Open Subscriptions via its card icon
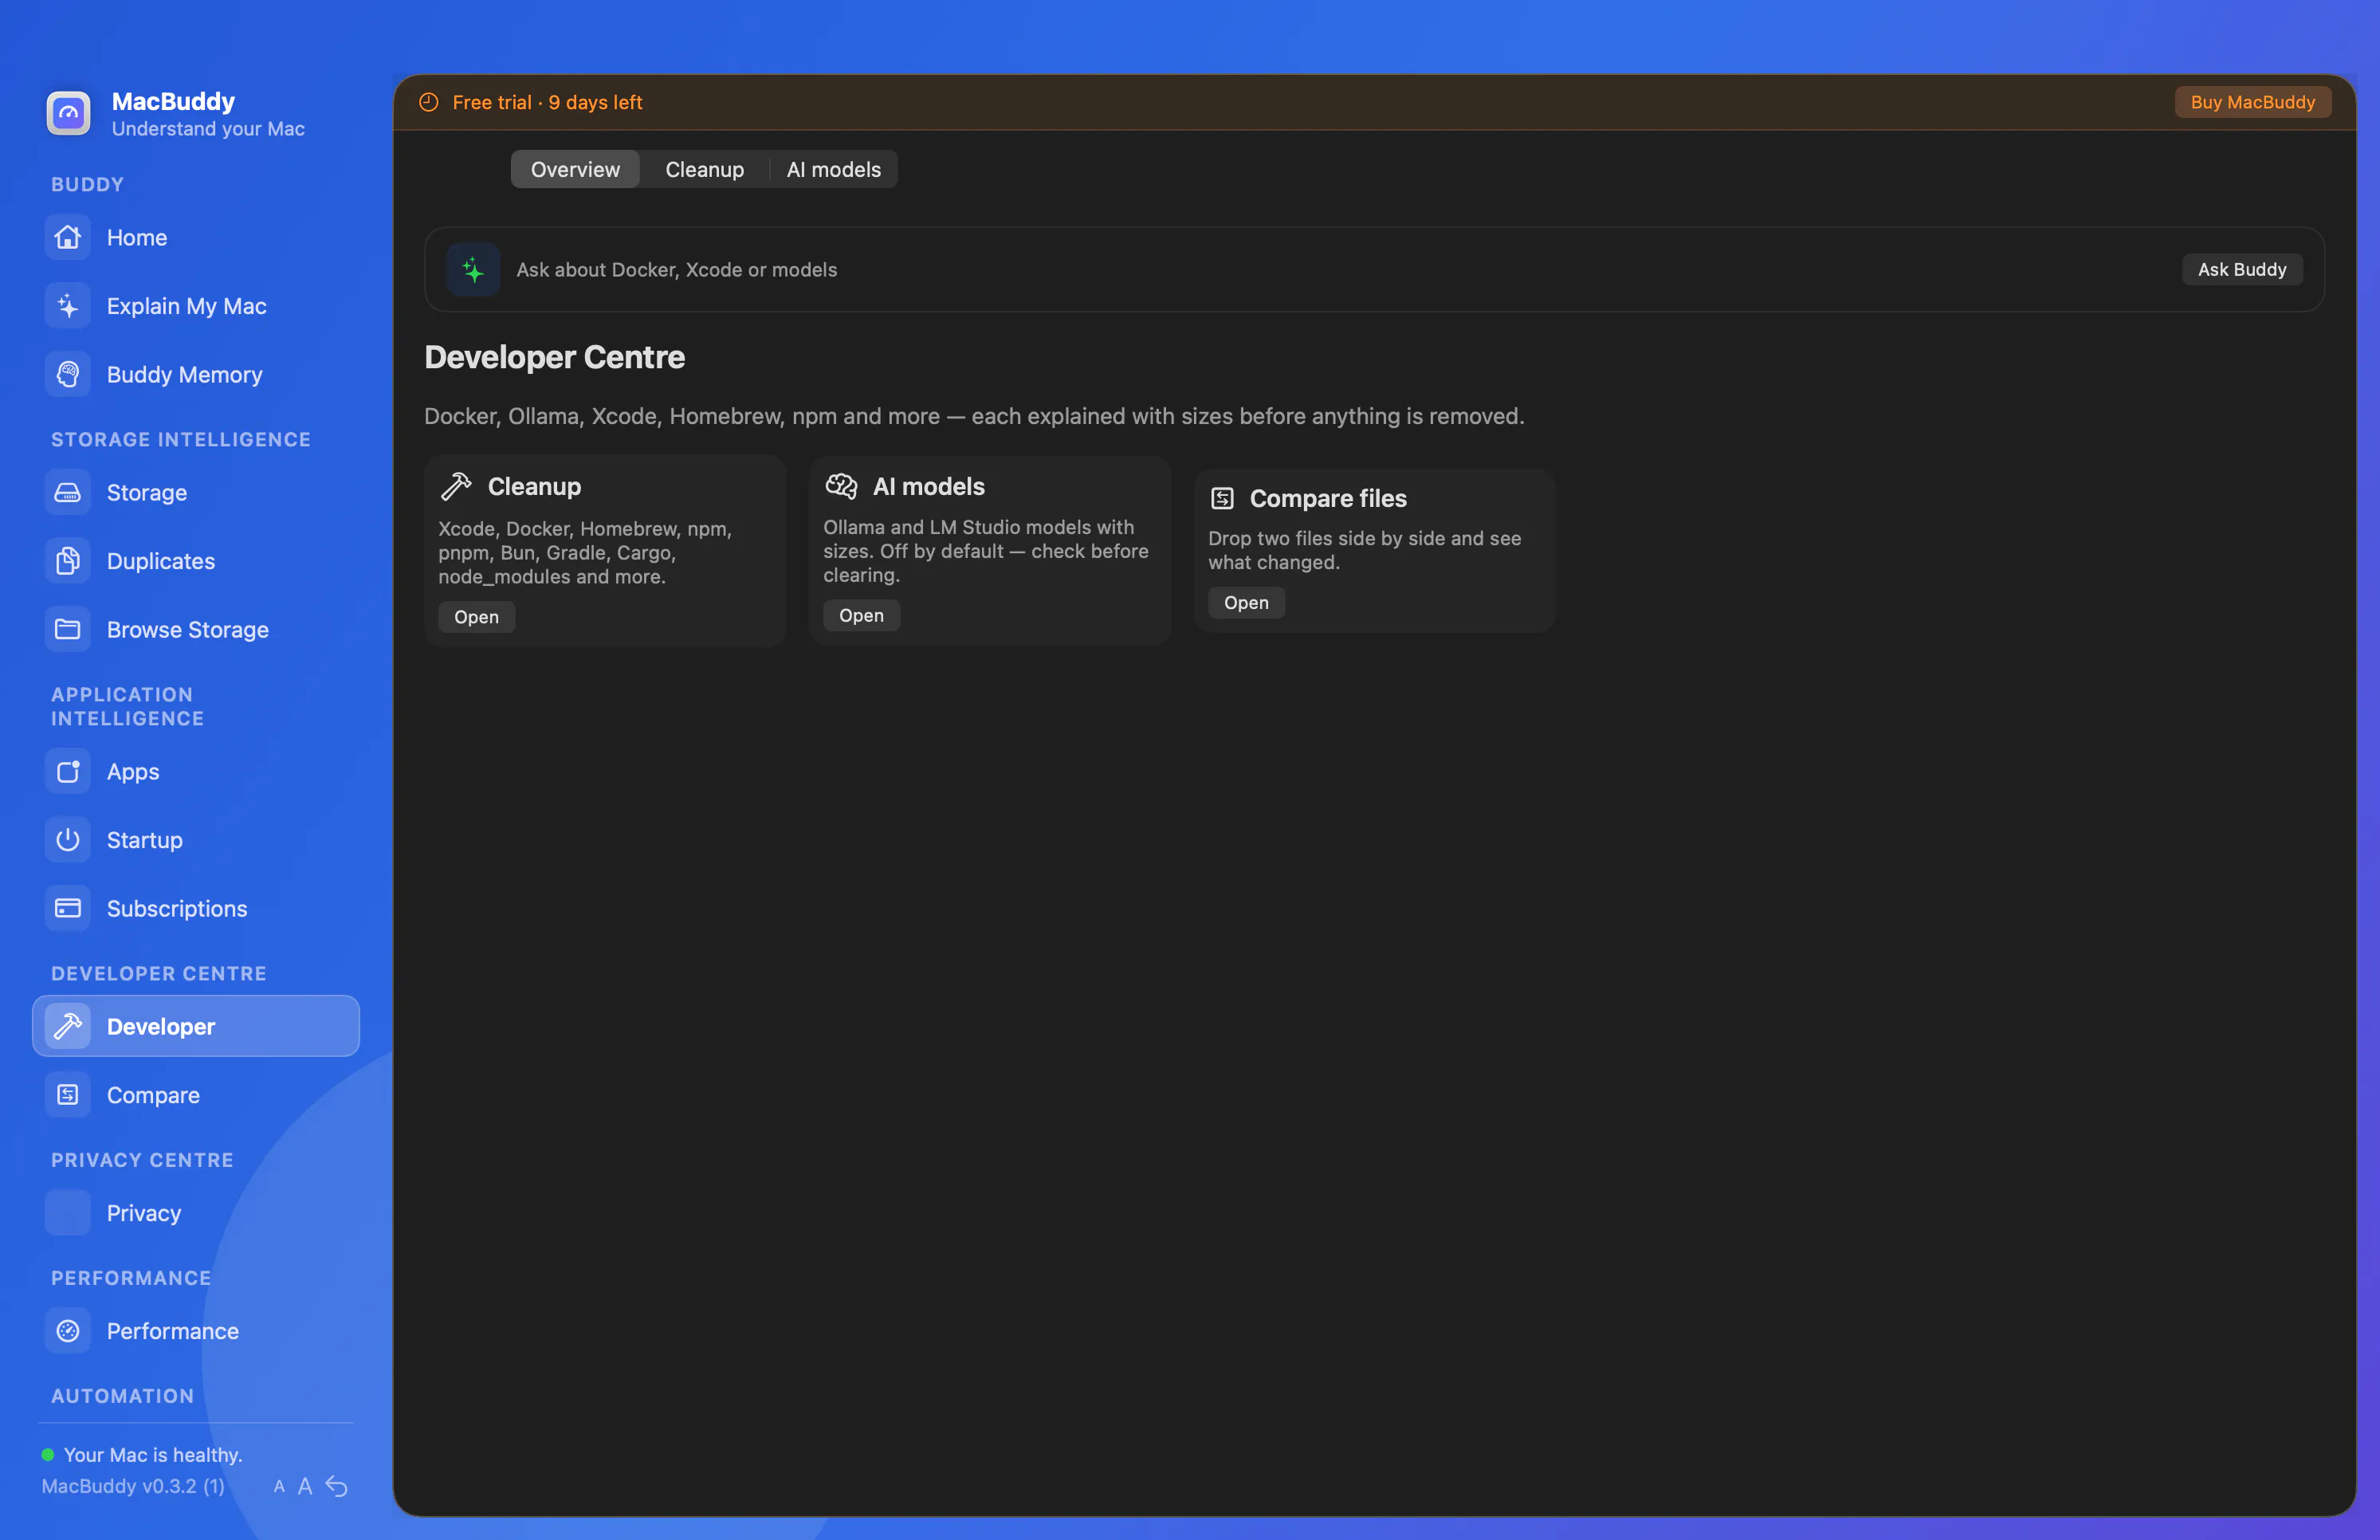 point(68,909)
